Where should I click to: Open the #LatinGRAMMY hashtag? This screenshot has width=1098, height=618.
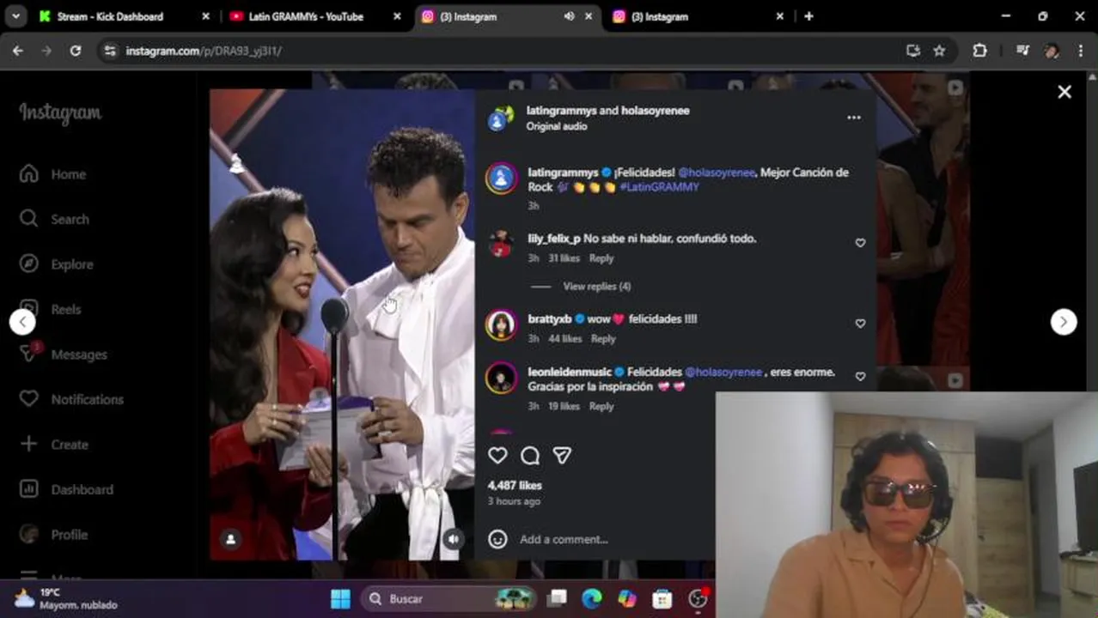tap(659, 187)
